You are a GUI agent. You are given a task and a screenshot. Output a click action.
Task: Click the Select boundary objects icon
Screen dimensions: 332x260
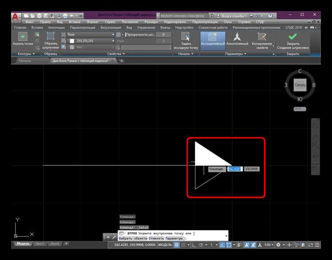point(37,34)
